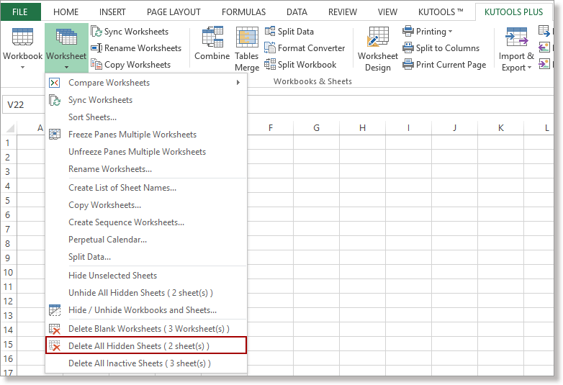Click the Split Data ribbon button
The height and width of the screenshot is (385, 563).
(289, 32)
